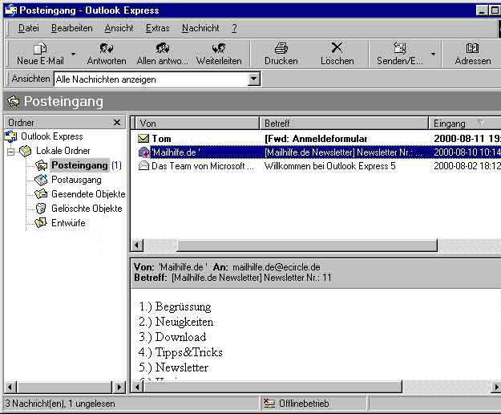Viewport: 501px width, 414px height.
Task: Click the Neue E-Mail toolbar icon
Action: click(40, 49)
